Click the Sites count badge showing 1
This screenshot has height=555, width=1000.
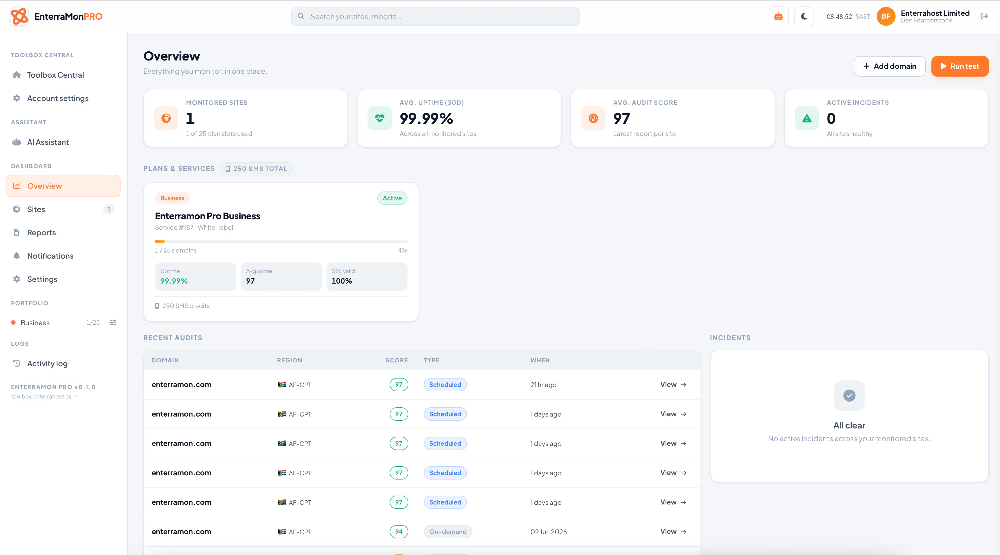pos(109,210)
